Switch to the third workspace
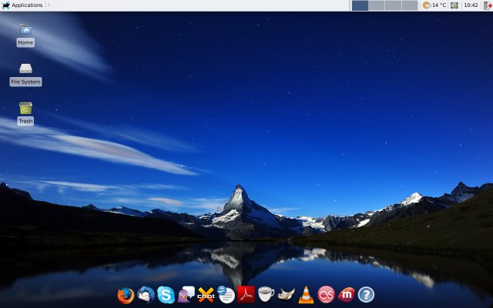The image size is (493, 308). coord(393,5)
